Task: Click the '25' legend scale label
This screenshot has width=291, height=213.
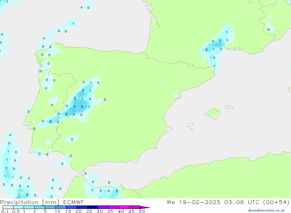Action: pyautogui.click(x=89, y=211)
